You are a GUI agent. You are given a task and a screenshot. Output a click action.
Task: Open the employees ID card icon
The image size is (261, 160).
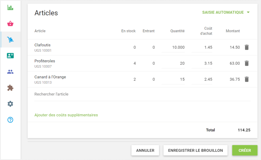(10, 56)
